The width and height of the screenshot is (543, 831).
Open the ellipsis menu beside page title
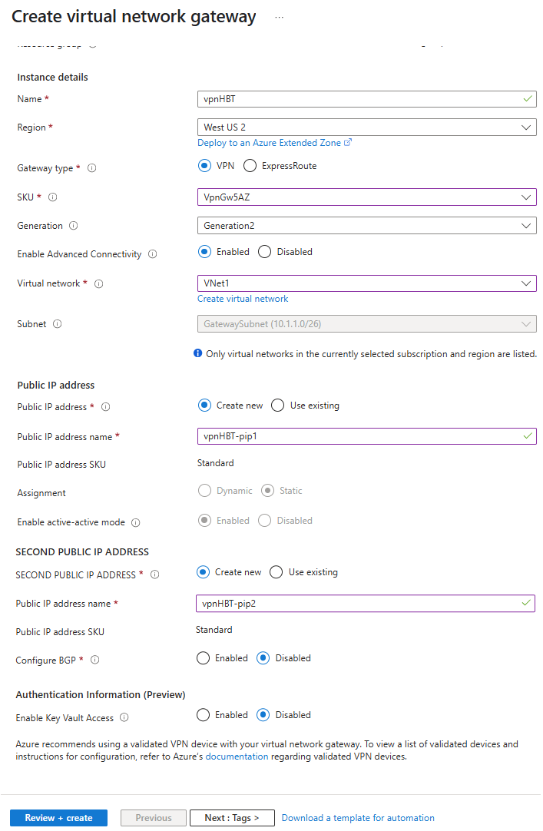pos(279,17)
